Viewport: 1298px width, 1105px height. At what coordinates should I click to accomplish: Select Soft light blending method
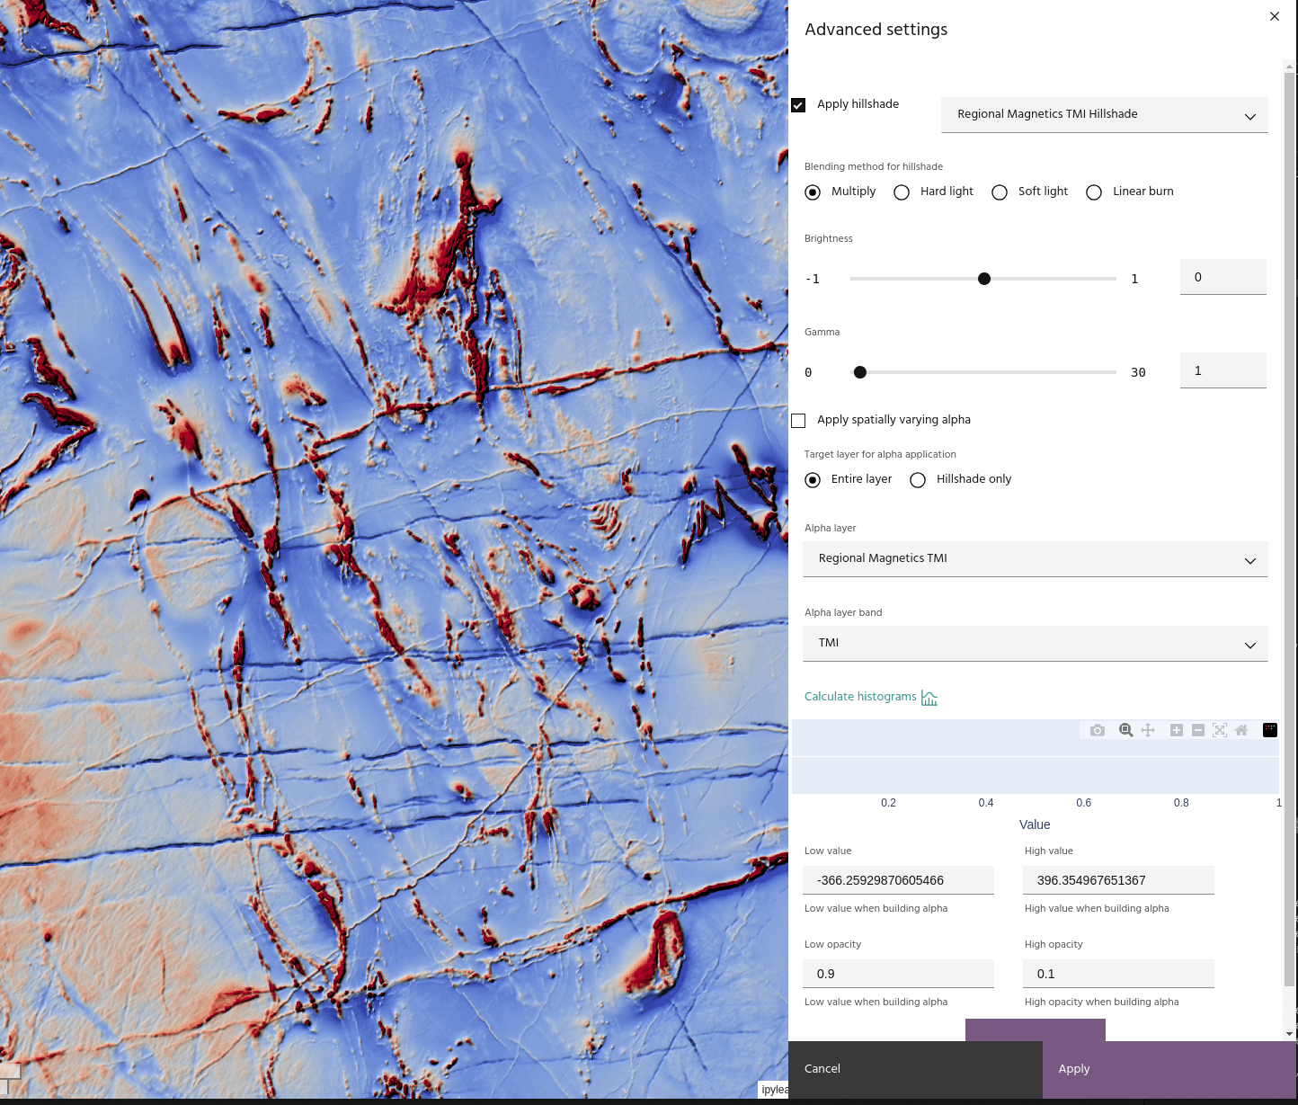(x=1000, y=192)
